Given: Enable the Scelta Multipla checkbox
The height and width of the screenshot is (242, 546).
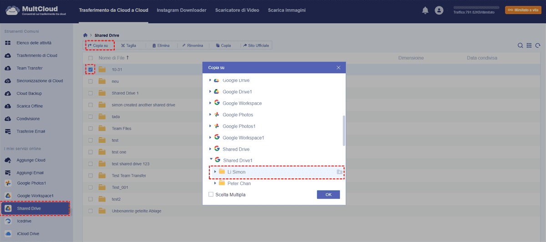Looking at the screenshot, I should pyautogui.click(x=211, y=194).
